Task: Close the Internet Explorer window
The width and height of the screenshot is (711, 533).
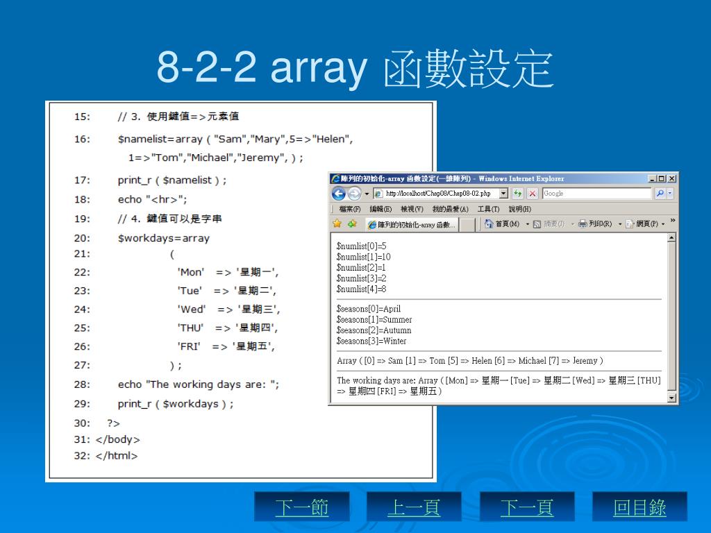Action: coord(671,178)
